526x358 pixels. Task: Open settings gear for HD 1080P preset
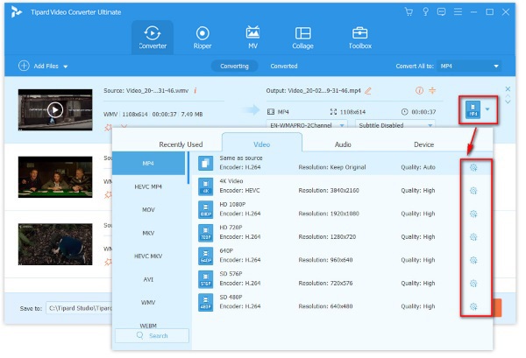[x=473, y=213]
